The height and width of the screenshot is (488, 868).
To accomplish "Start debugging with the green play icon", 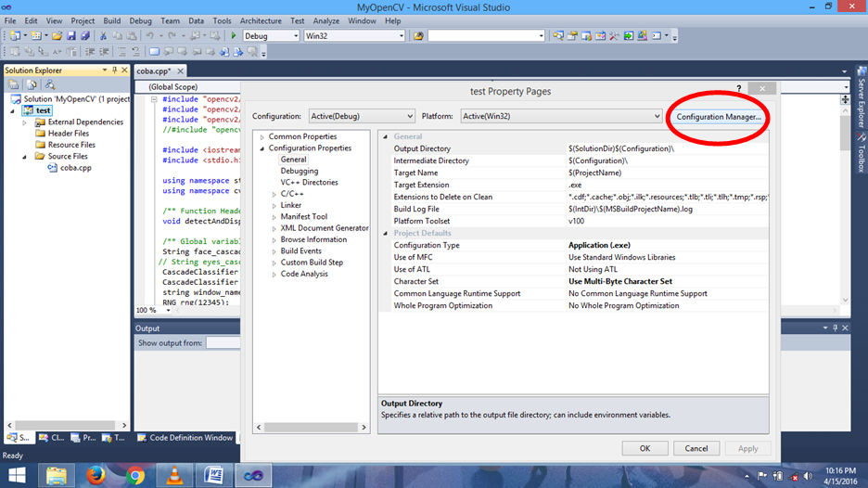I will point(234,36).
